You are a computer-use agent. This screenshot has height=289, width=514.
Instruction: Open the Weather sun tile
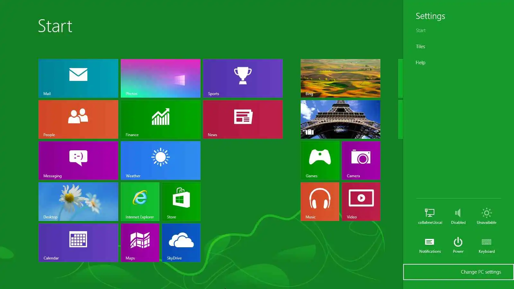click(161, 161)
